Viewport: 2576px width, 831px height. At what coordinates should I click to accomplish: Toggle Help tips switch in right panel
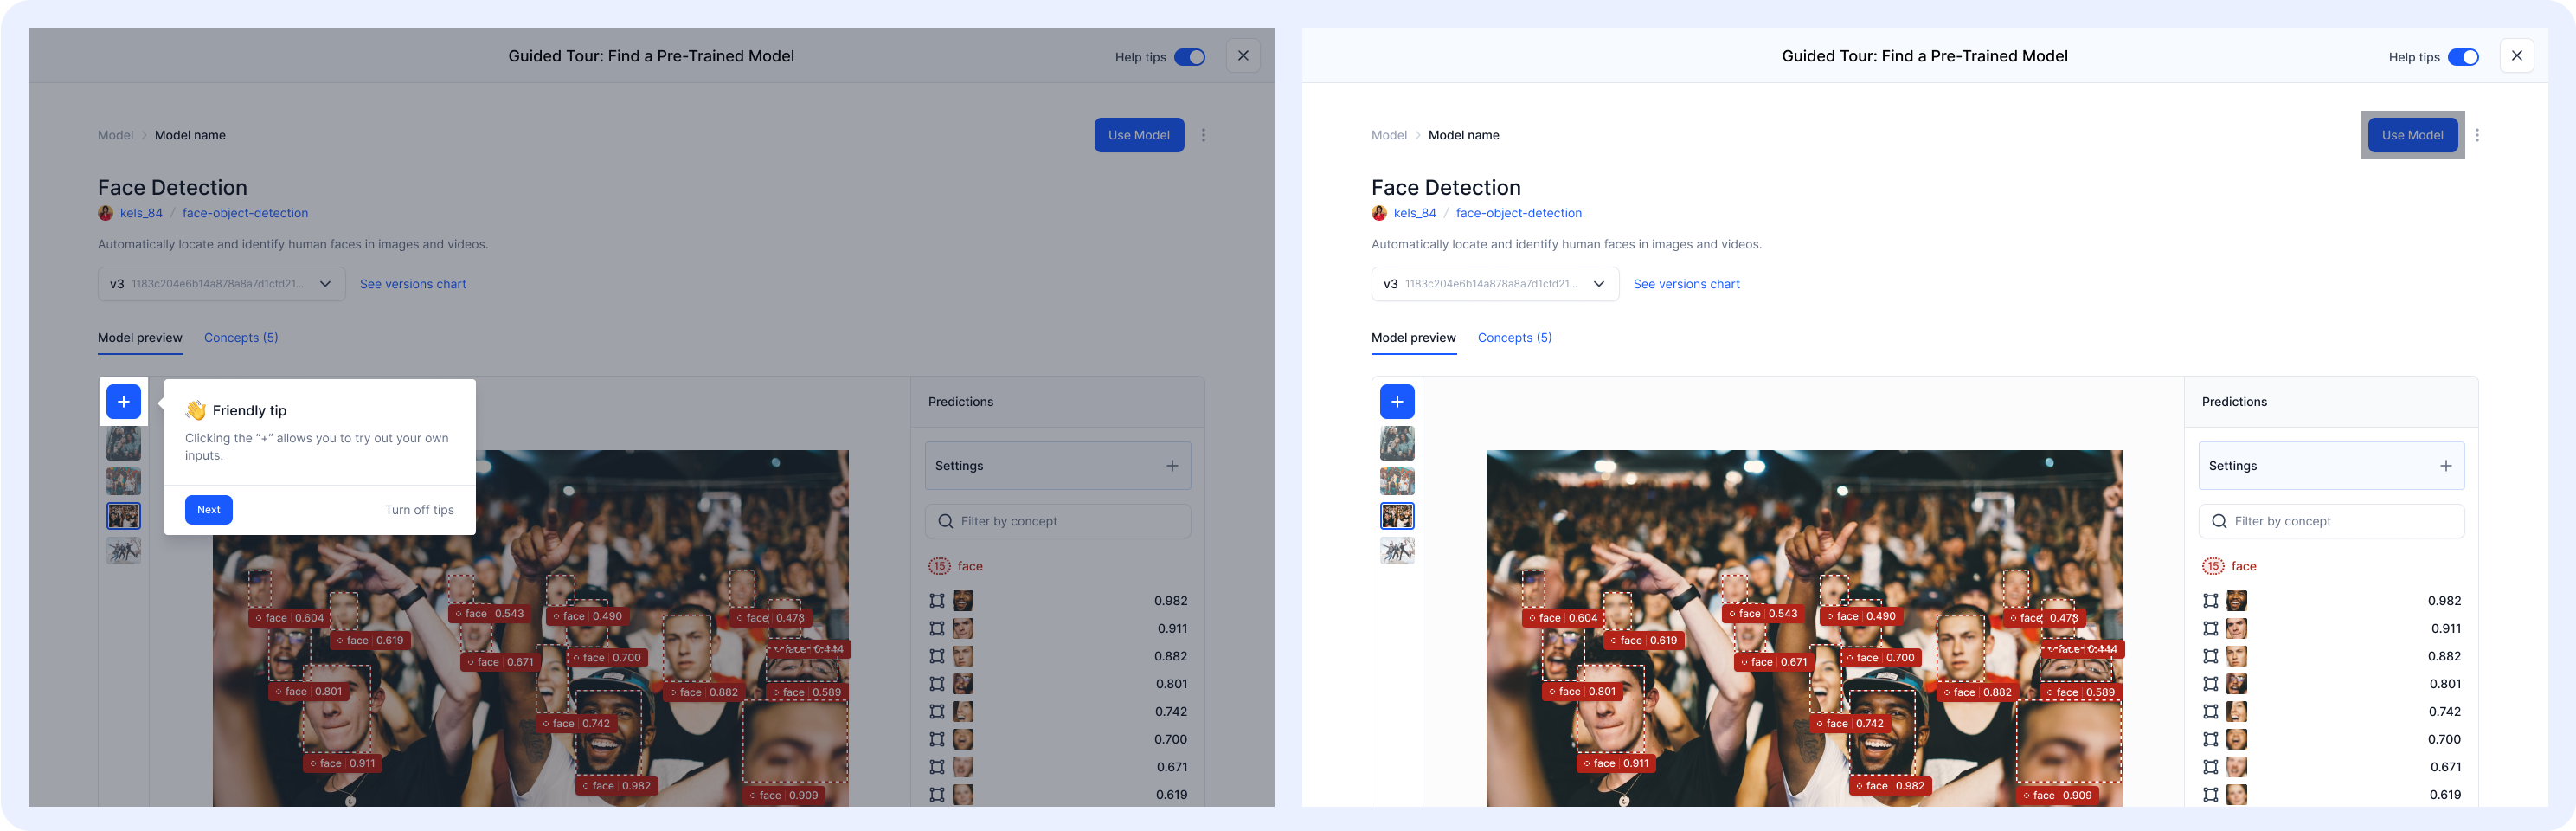click(2463, 57)
